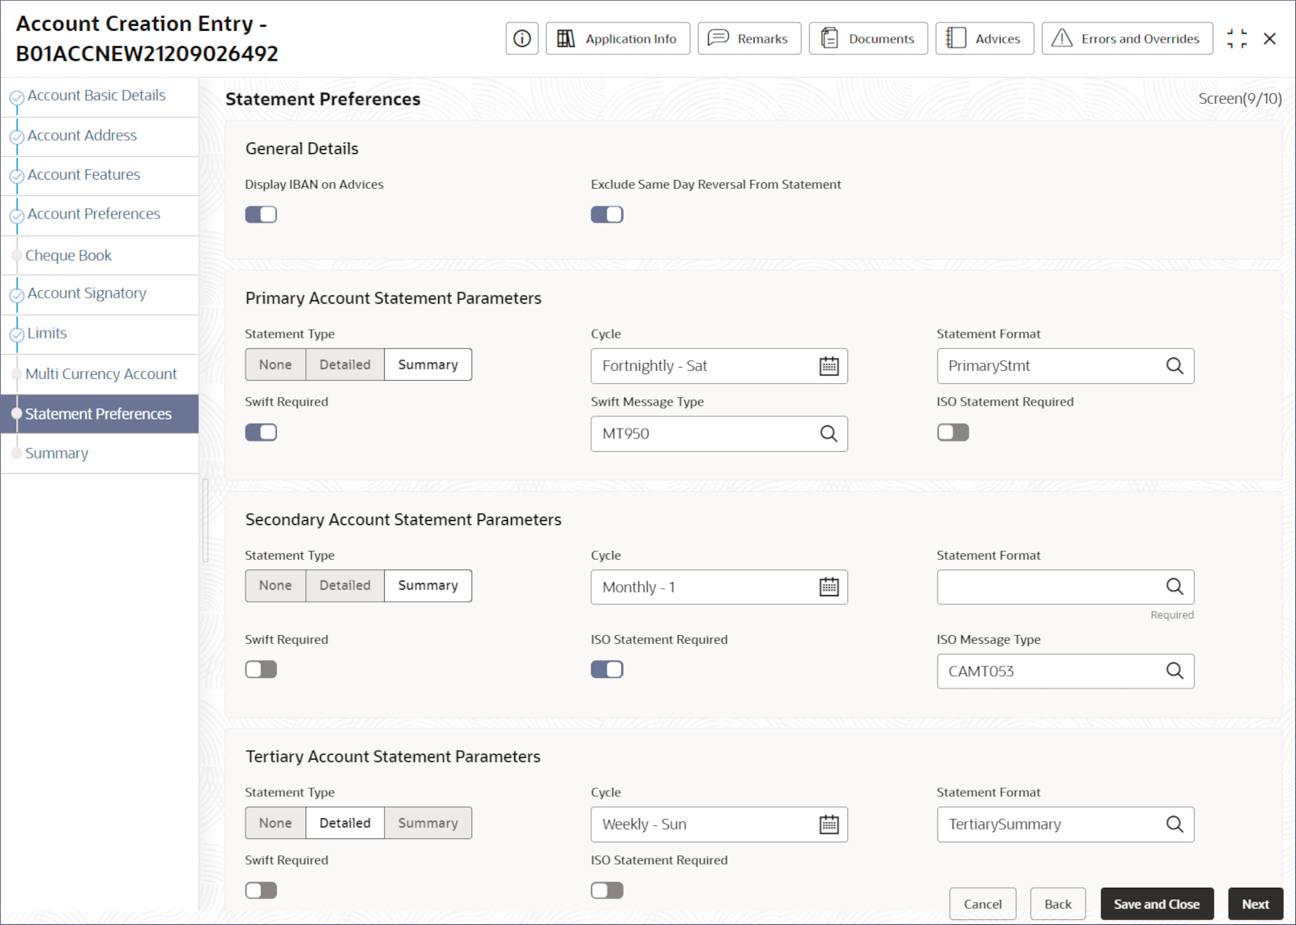This screenshot has height=925, width=1296.
Task: Open Application Info panel
Action: click(x=617, y=38)
